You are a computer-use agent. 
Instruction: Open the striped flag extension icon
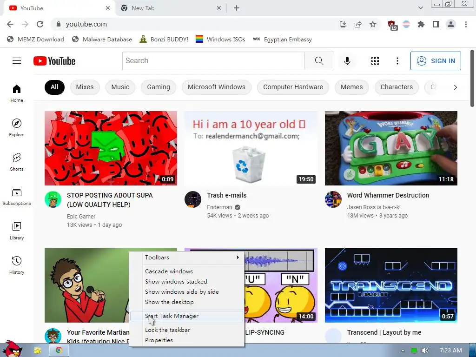(x=406, y=24)
